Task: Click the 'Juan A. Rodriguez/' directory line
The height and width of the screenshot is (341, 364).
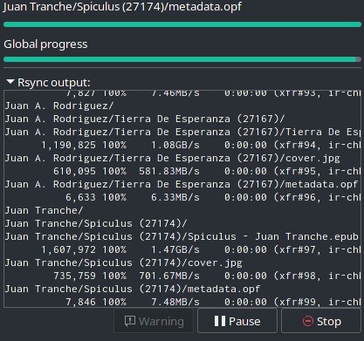Action: pos(59,106)
